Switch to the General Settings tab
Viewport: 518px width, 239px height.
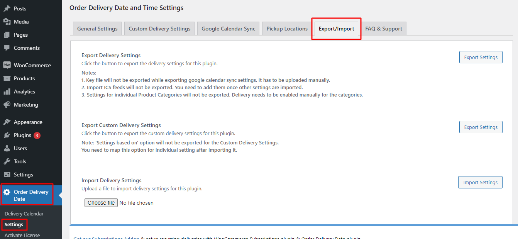(97, 28)
